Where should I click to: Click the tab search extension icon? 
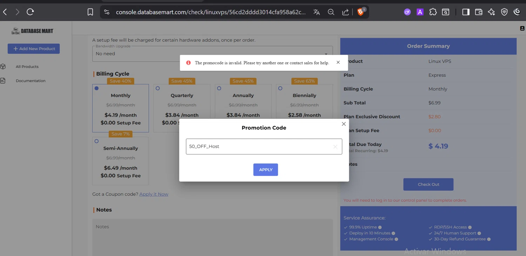coord(446,12)
